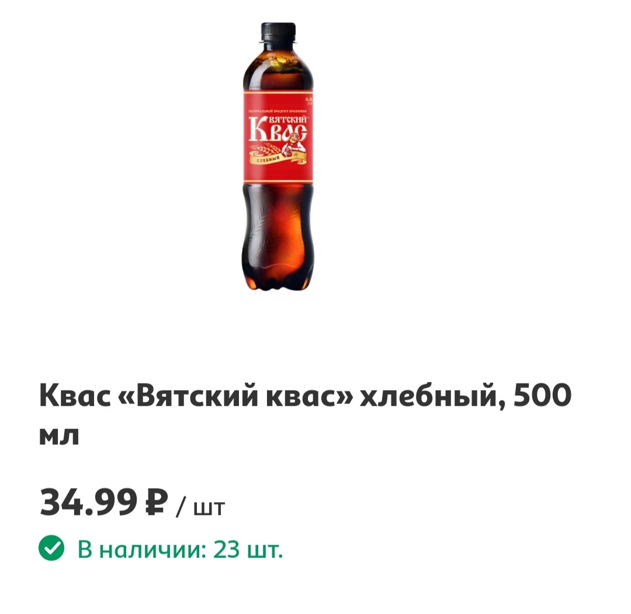Select the price 34.99

[89, 501]
